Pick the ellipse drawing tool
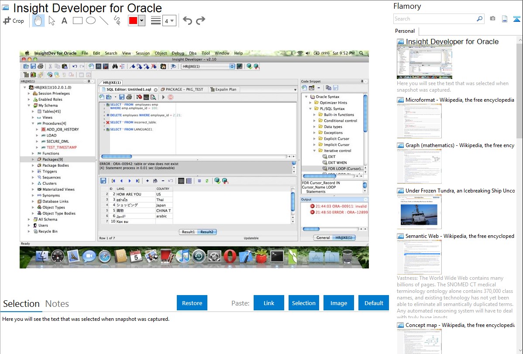523x354 pixels. click(91, 21)
